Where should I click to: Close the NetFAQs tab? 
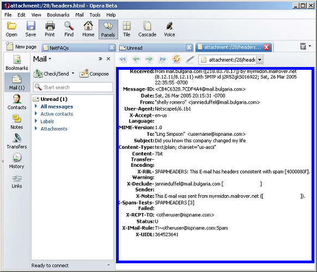coord(112,48)
